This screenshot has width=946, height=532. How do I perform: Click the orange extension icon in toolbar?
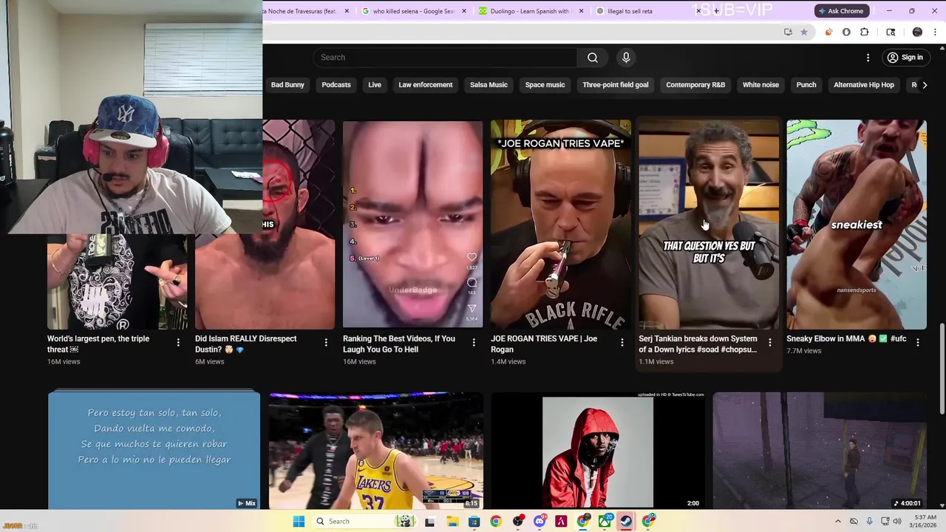(828, 32)
